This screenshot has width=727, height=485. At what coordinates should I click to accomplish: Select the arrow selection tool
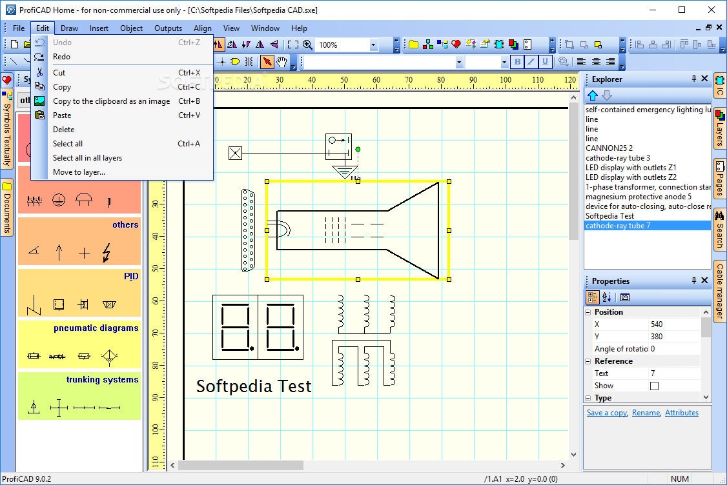266,62
